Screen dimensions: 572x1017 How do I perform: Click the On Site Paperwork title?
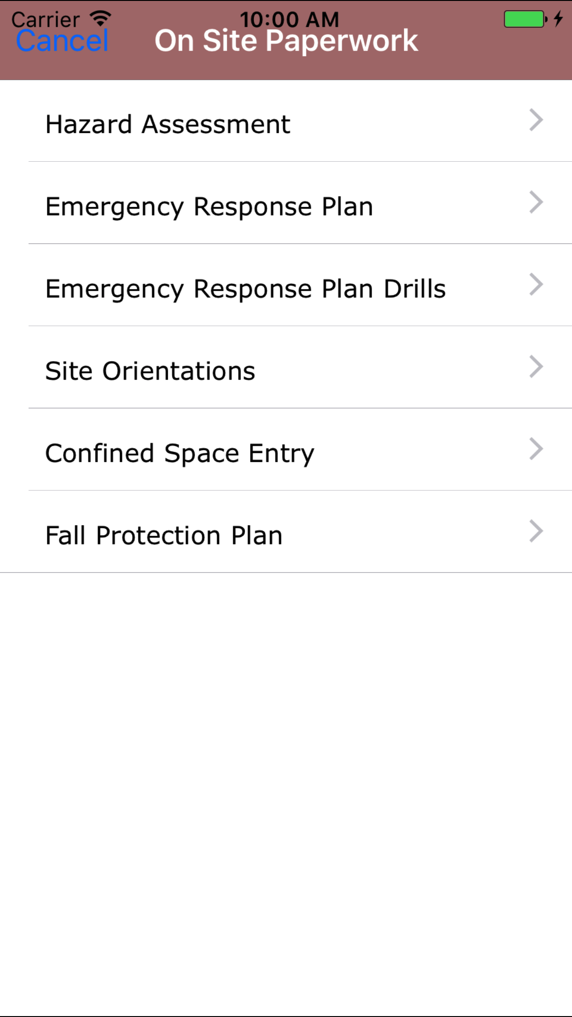(x=286, y=41)
